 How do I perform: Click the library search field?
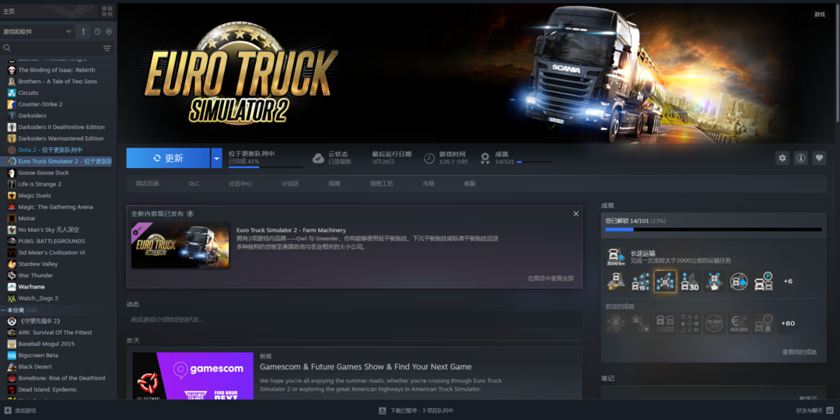click(51, 48)
